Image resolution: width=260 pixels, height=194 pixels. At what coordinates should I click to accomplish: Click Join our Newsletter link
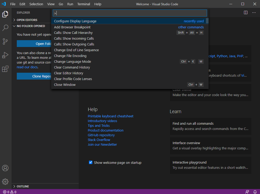102,145
